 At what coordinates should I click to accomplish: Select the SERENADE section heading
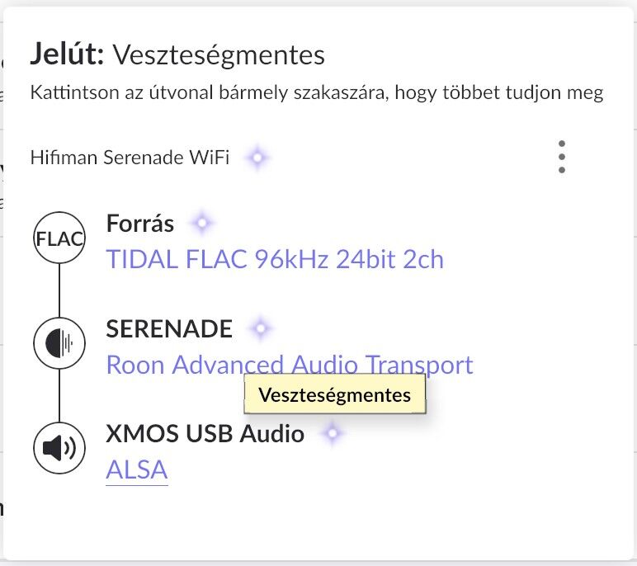click(x=169, y=328)
